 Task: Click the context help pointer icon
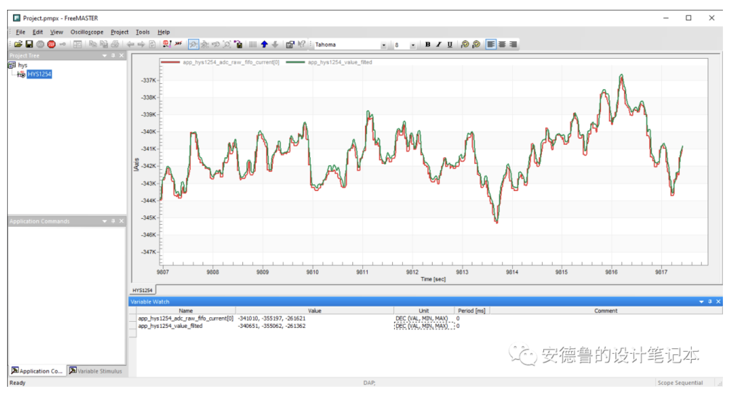[301, 45]
